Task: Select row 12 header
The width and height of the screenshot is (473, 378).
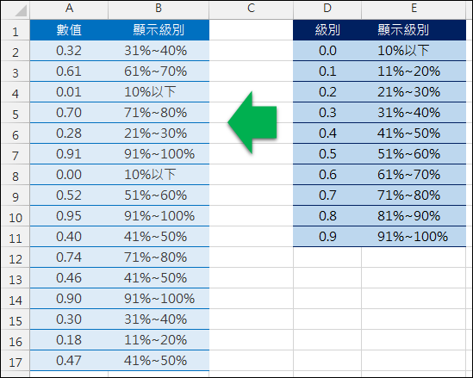Action: (x=16, y=257)
